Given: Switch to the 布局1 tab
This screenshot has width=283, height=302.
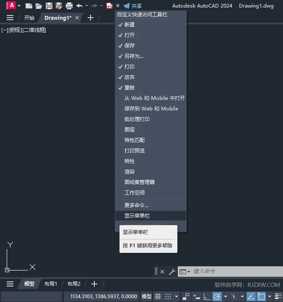Looking at the screenshot, I should pyautogui.click(x=51, y=284).
